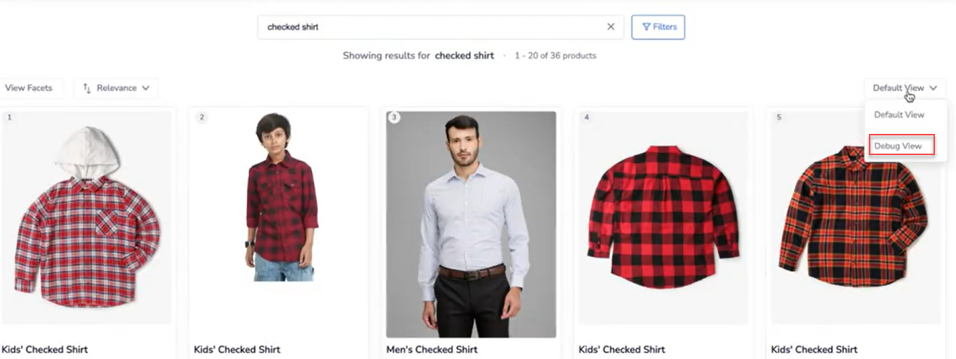This screenshot has width=956, height=359.
Task: Clear the search box with the X icon
Action: [x=611, y=27]
